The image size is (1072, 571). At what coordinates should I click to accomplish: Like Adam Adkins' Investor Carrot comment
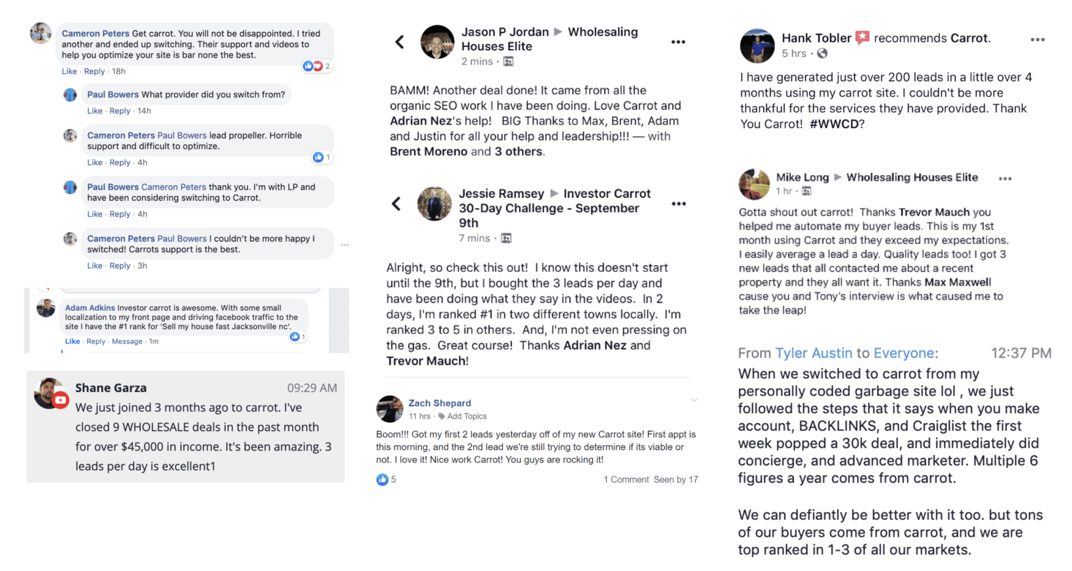pos(73,342)
